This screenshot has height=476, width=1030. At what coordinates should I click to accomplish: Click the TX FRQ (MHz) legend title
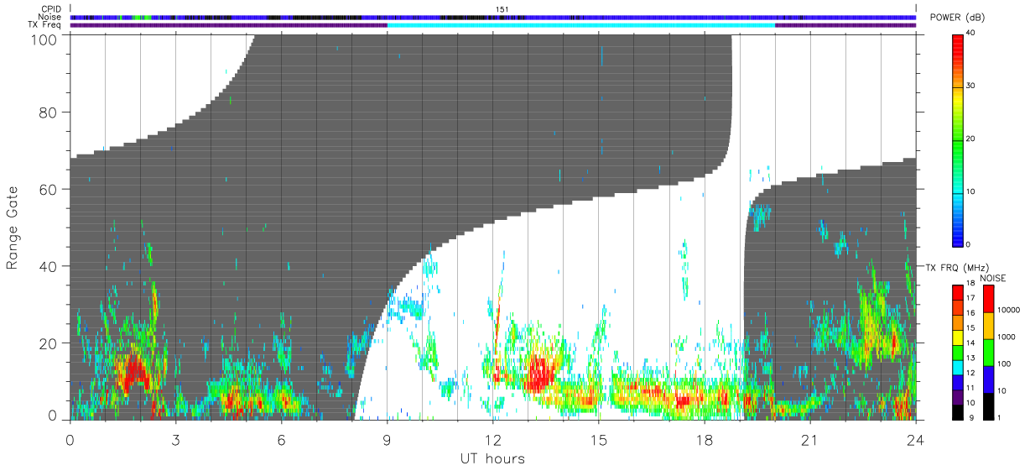tap(958, 268)
